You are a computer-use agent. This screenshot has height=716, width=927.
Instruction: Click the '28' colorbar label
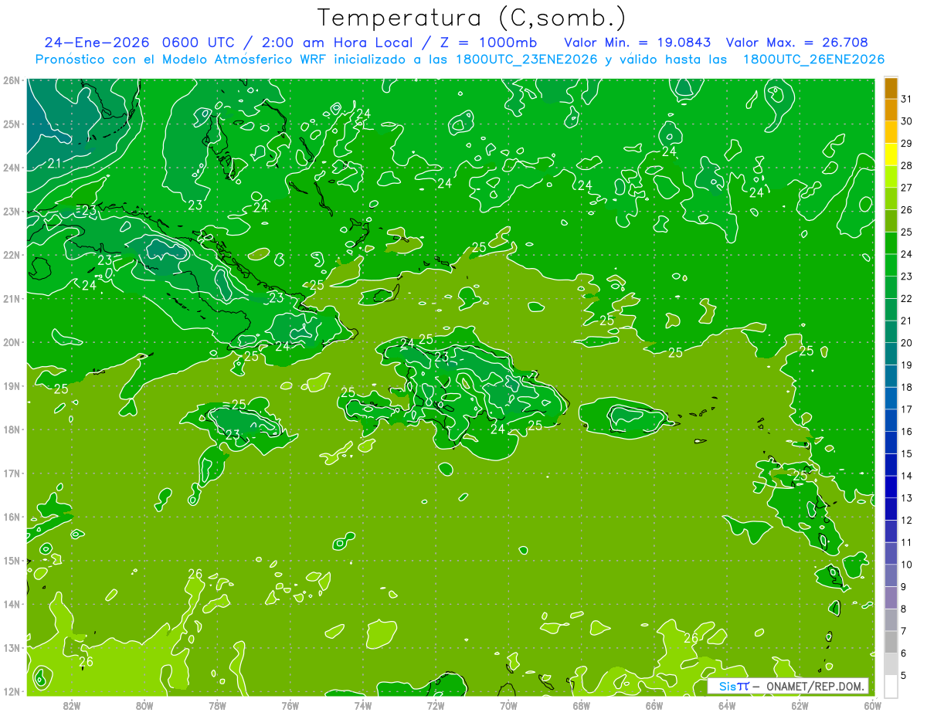coord(906,165)
